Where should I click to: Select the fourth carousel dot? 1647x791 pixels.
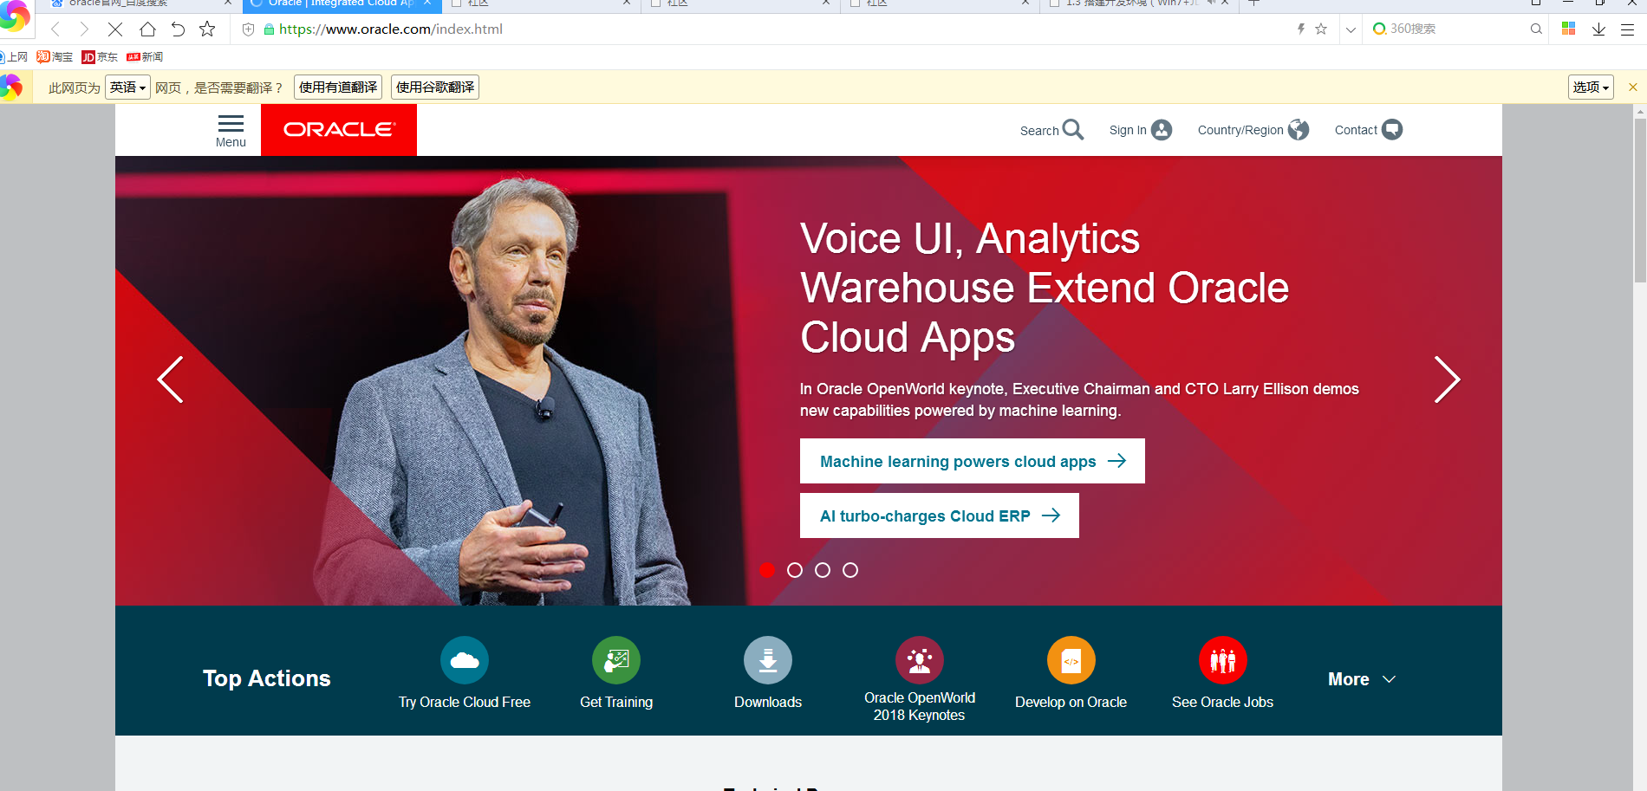point(850,570)
